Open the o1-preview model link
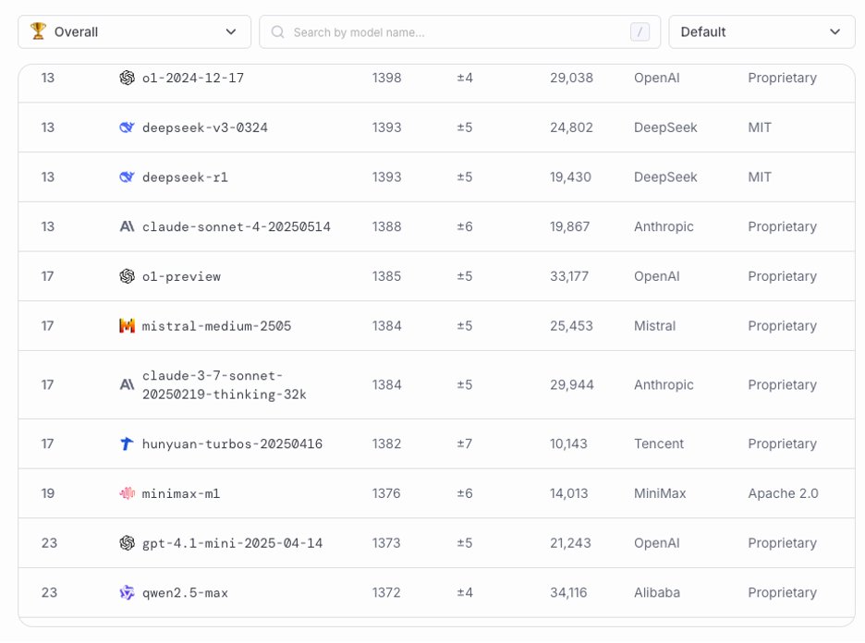Screen dimensions: 865x643 (x=181, y=276)
